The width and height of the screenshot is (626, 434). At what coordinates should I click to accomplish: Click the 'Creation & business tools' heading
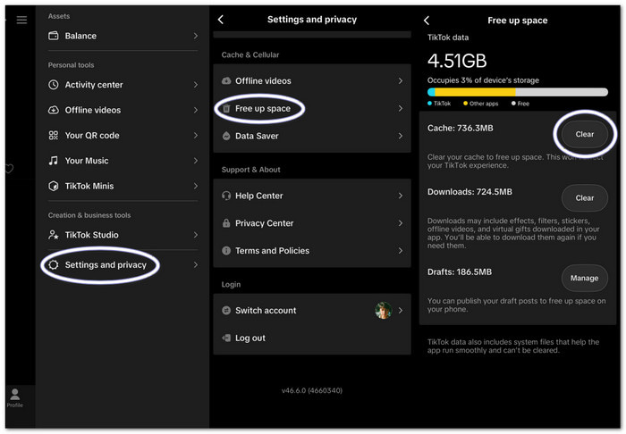(89, 215)
